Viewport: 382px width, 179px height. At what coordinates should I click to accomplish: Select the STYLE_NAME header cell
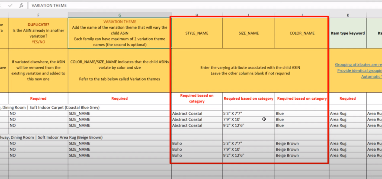197,33
